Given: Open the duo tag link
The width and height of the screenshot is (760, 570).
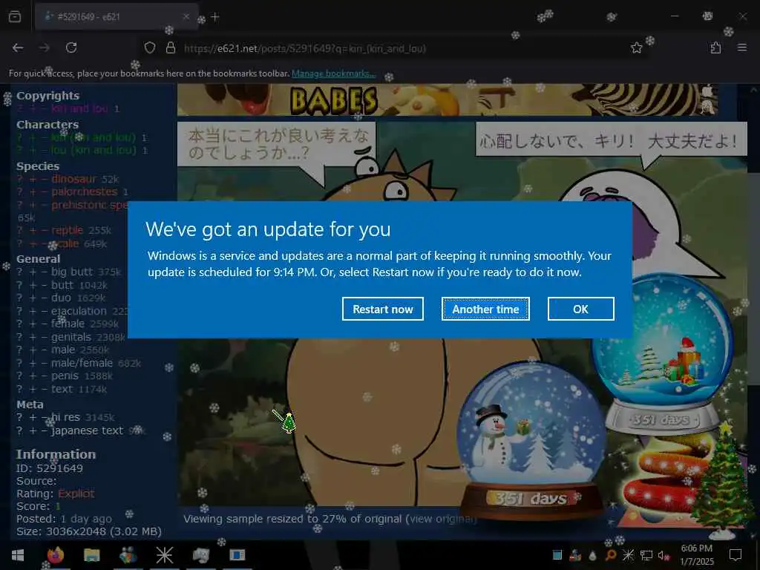Looking at the screenshot, I should (61, 298).
